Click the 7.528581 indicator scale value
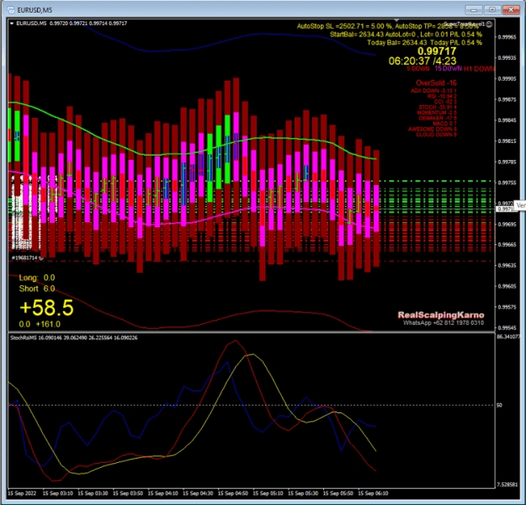 (507, 485)
